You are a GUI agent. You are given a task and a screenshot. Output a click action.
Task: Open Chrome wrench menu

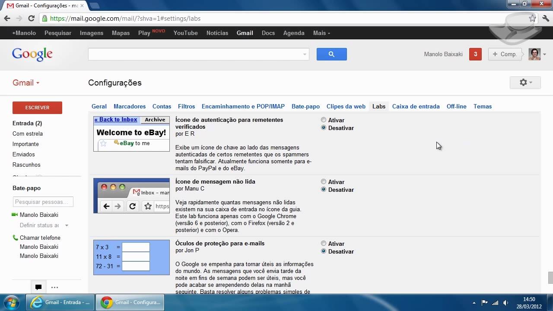click(546, 18)
